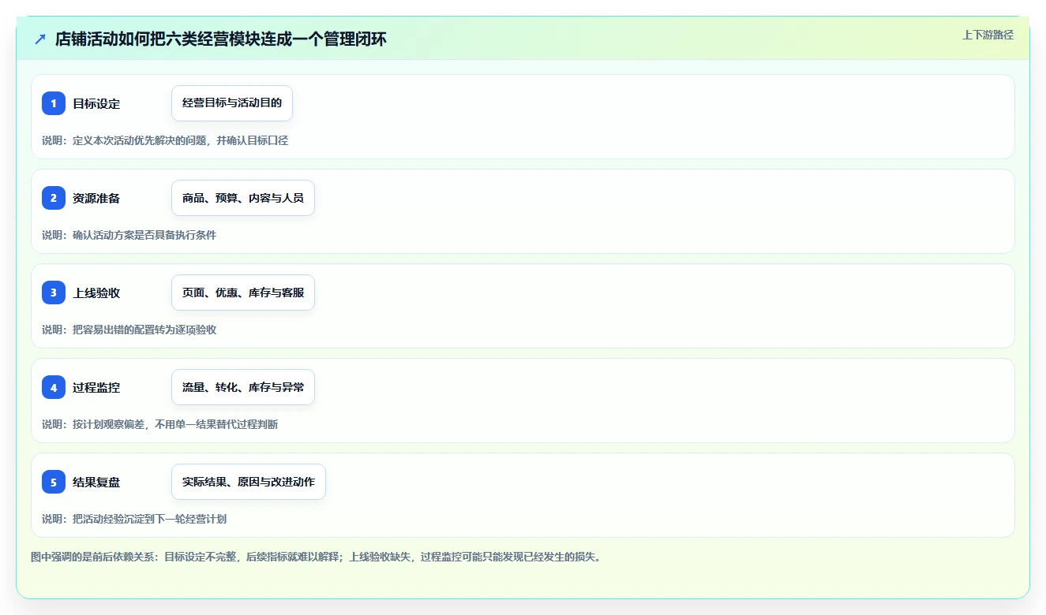Select the 页面、优惠、库存与客服 chip
This screenshot has height=615, width=1046.
pos(243,293)
